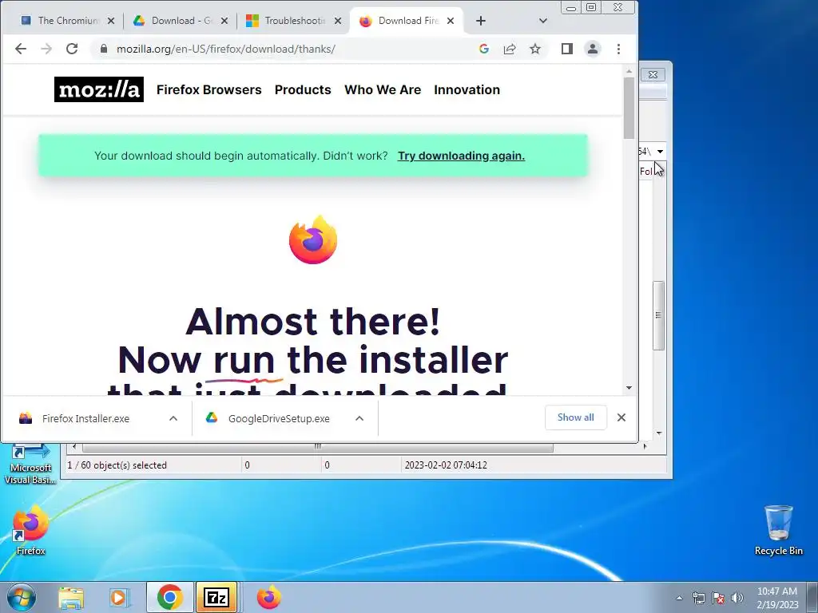Open Who We Are menu

coord(383,89)
